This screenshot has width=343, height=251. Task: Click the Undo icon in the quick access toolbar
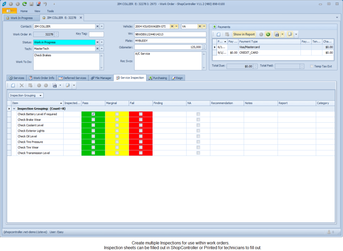pos(44,4)
